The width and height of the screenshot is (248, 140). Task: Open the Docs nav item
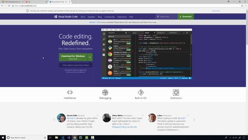(x=83, y=17)
